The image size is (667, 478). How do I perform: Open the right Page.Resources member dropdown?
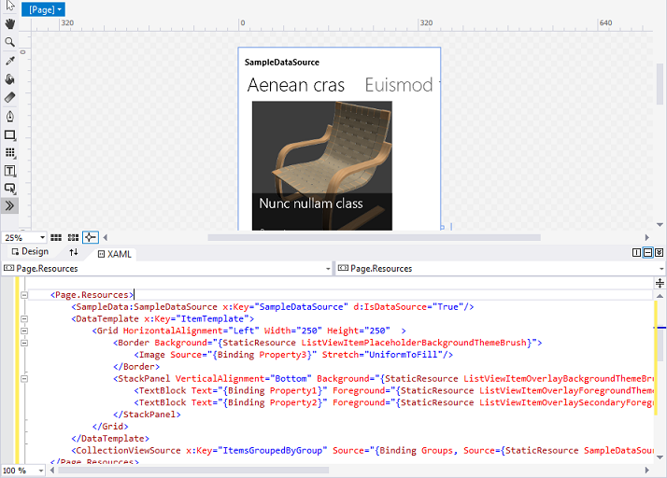(501, 268)
